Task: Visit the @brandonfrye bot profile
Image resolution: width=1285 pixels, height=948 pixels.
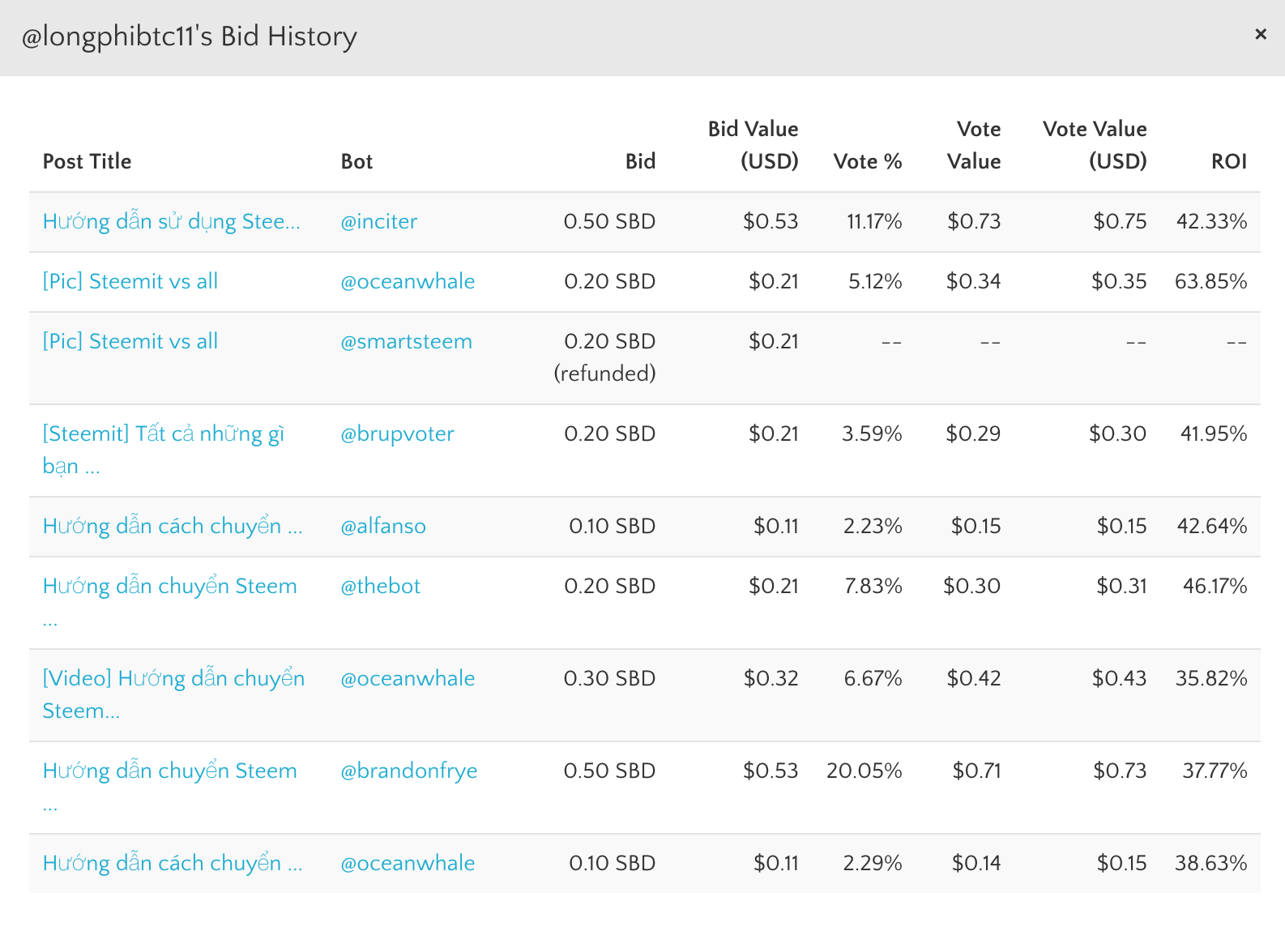Action: point(408,771)
